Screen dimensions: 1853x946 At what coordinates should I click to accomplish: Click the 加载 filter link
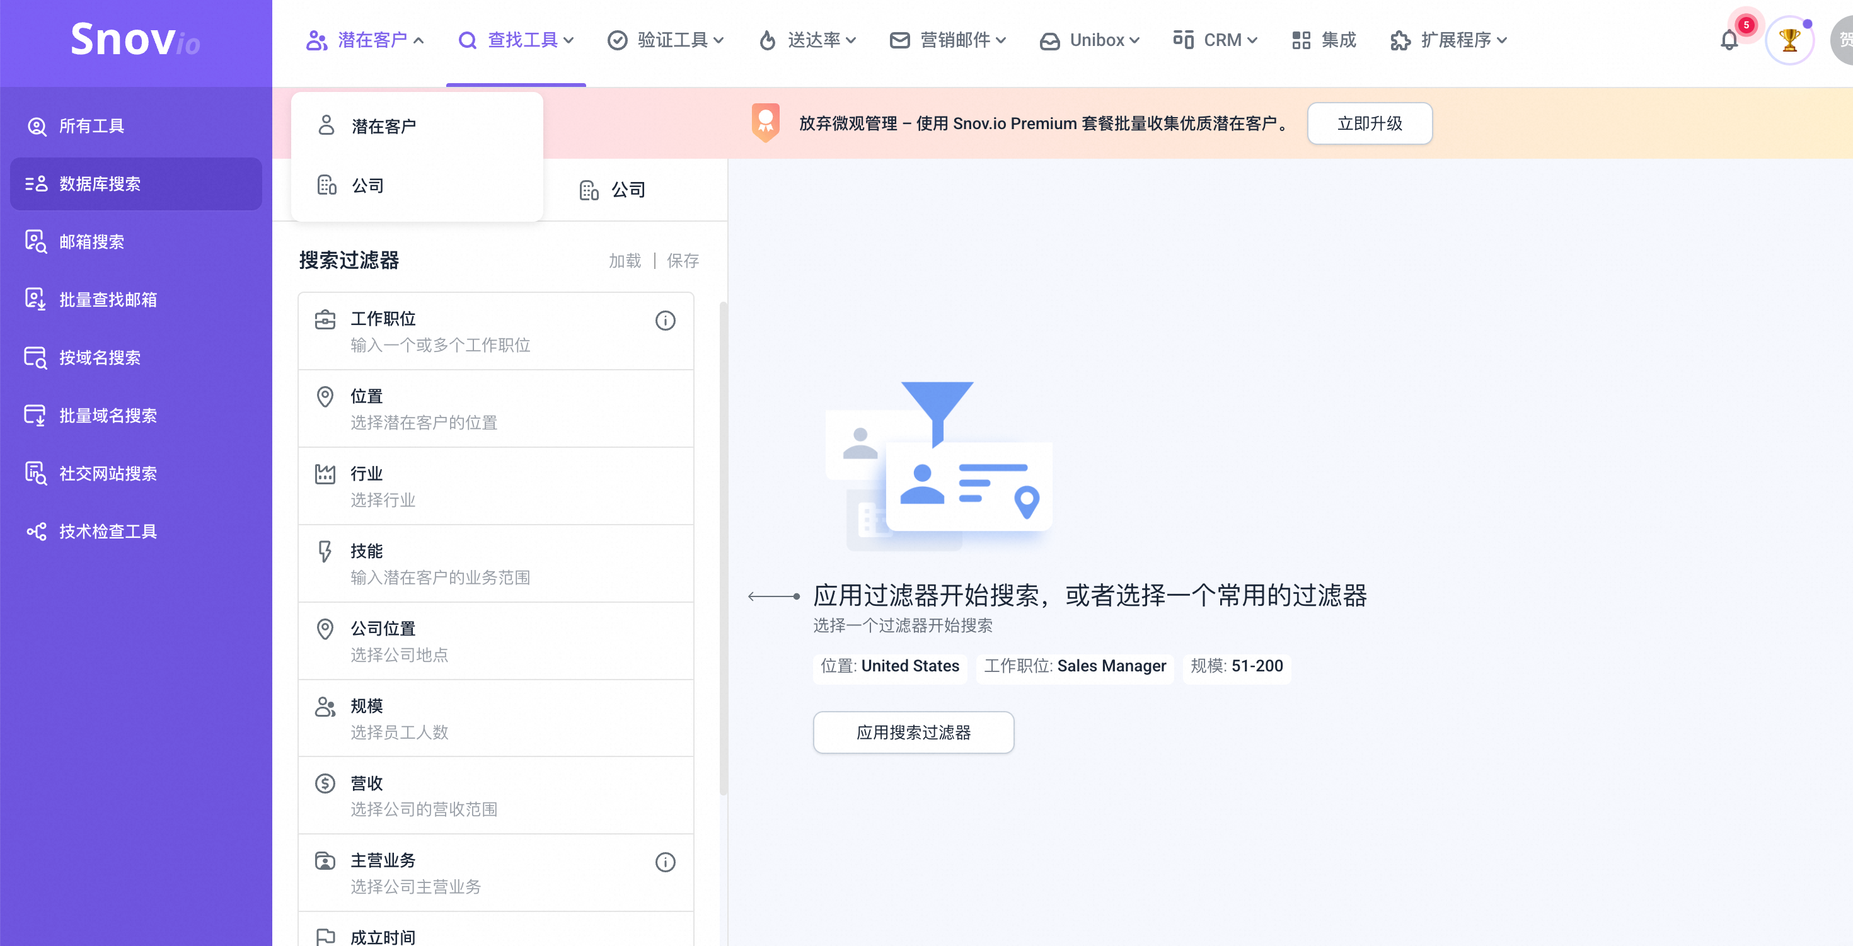625,260
